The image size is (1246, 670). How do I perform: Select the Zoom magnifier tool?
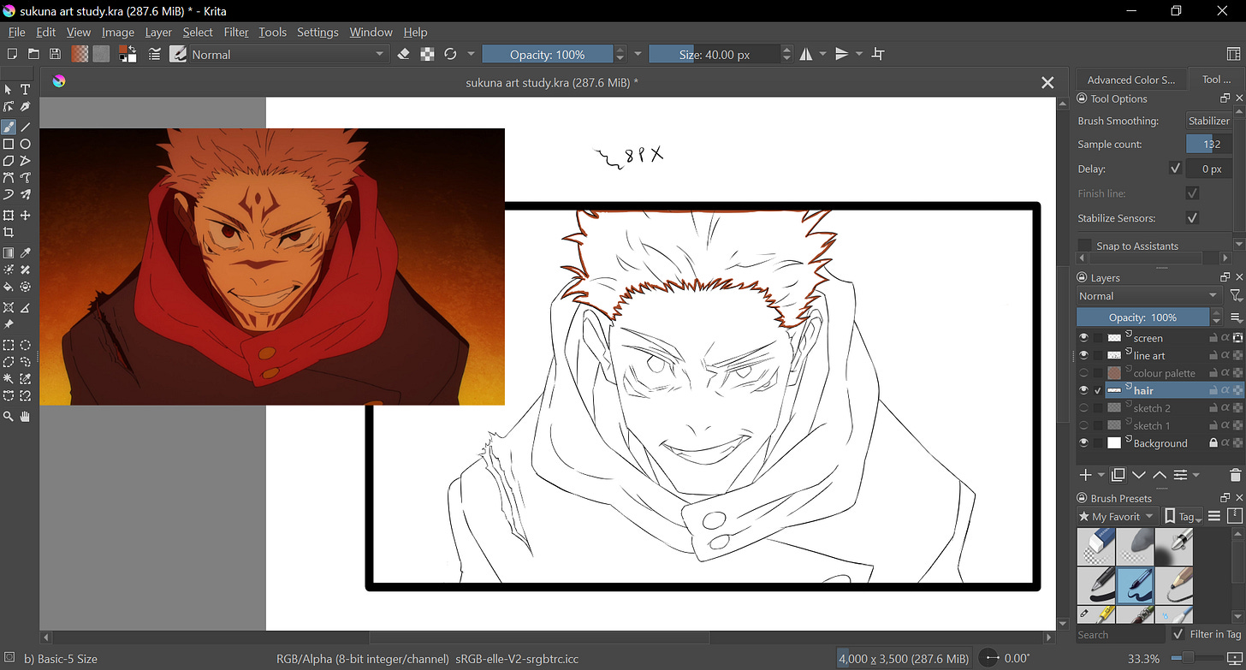[x=9, y=416]
